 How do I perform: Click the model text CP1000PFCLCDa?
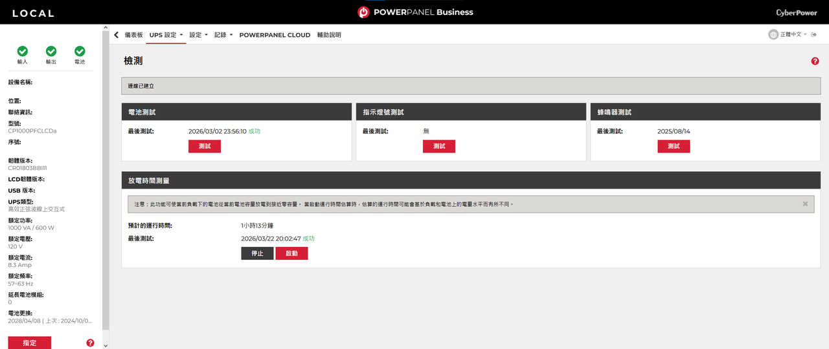[x=32, y=131]
